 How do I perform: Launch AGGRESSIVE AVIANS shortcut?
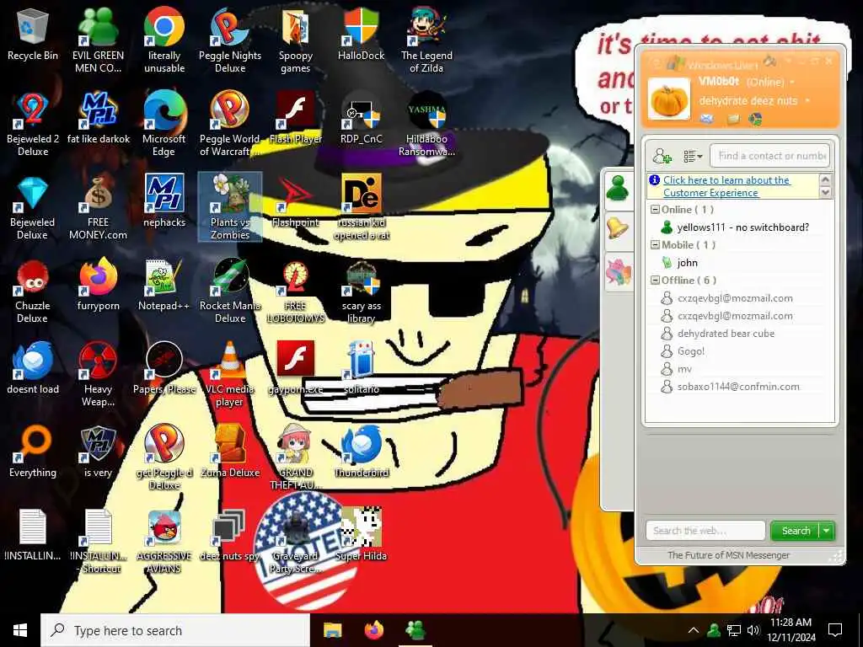[164, 542]
